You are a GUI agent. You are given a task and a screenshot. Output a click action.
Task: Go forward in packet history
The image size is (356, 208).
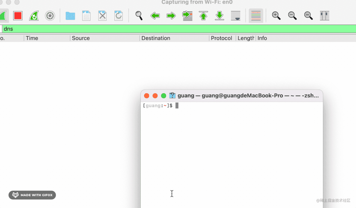click(171, 16)
